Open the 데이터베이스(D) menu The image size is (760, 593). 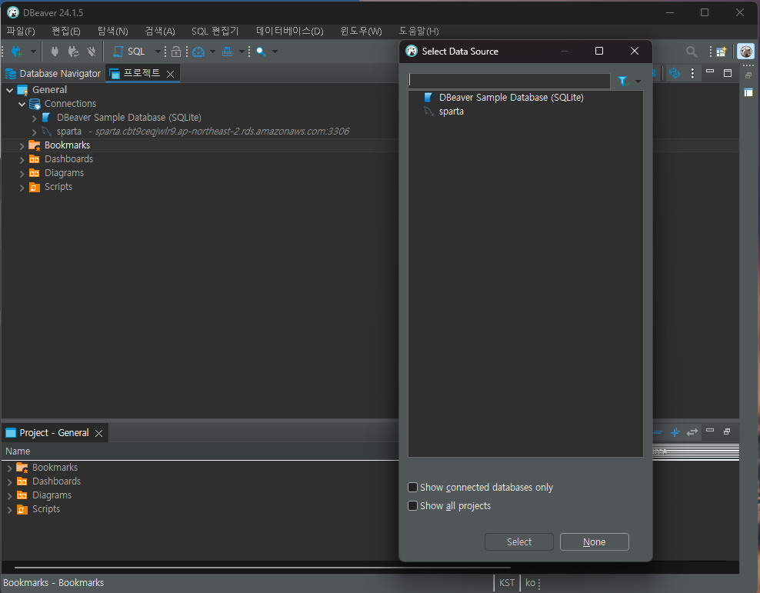(x=290, y=31)
